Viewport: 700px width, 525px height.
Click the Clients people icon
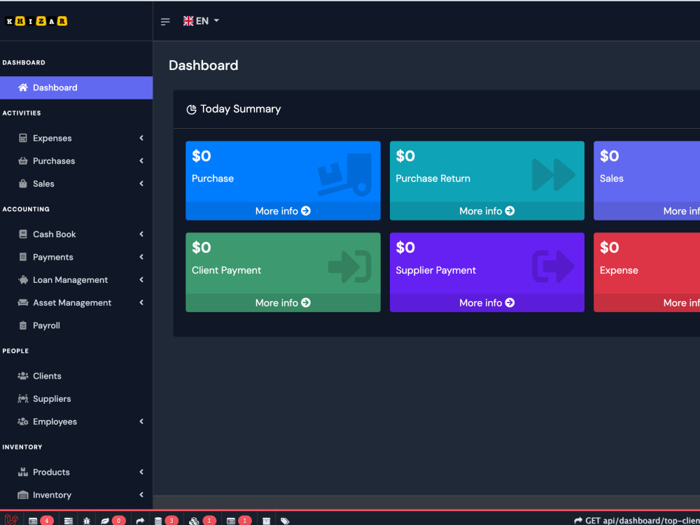coord(23,376)
